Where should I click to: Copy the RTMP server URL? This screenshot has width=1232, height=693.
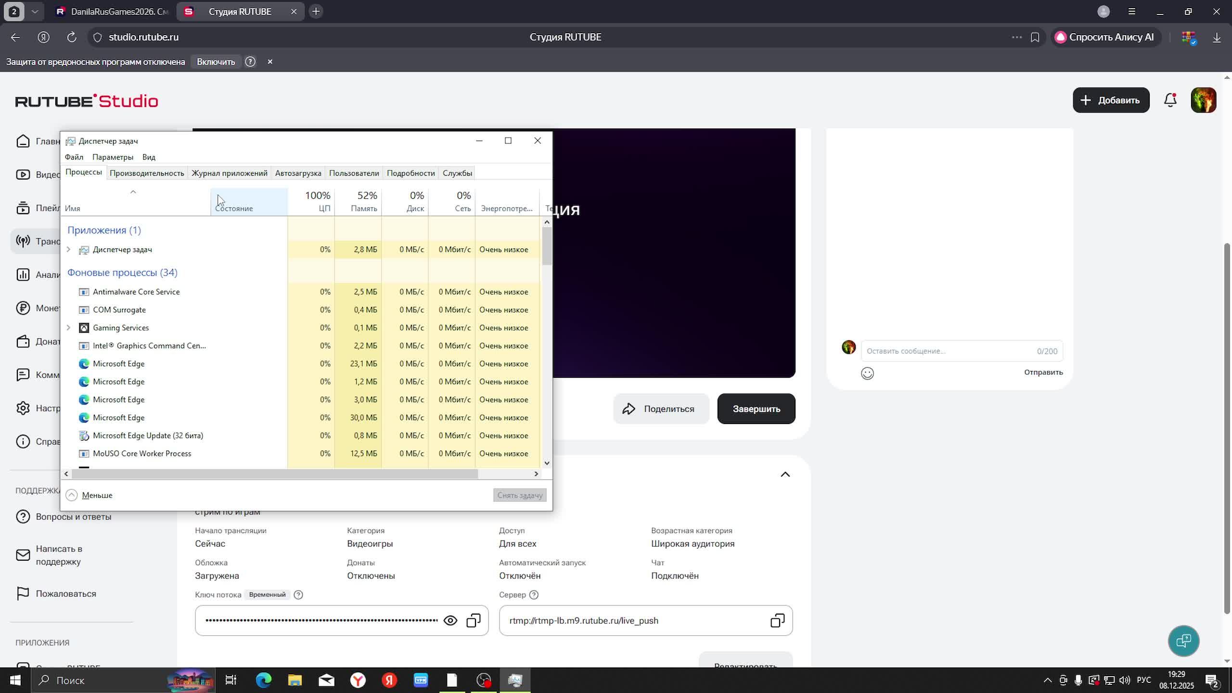777,620
